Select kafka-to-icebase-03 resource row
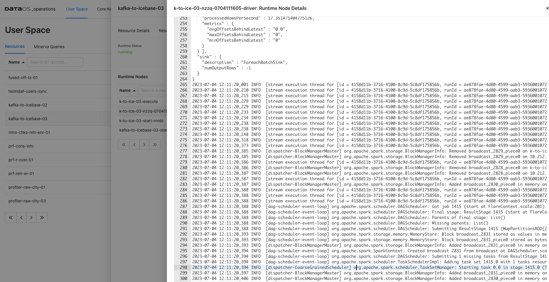549x282 pixels. coord(58,119)
